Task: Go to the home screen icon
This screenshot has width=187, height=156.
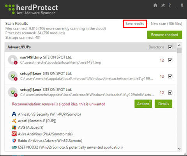Action: click(x=155, y=5)
